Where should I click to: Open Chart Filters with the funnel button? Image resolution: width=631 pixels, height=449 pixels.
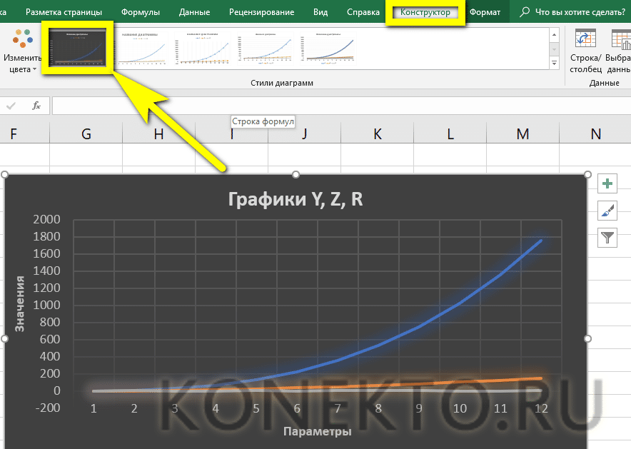(607, 237)
